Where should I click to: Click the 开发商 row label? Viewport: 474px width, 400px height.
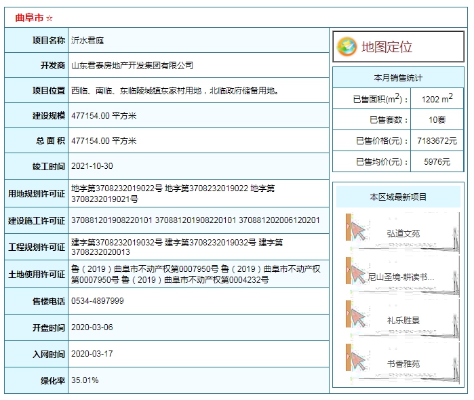click(x=53, y=65)
